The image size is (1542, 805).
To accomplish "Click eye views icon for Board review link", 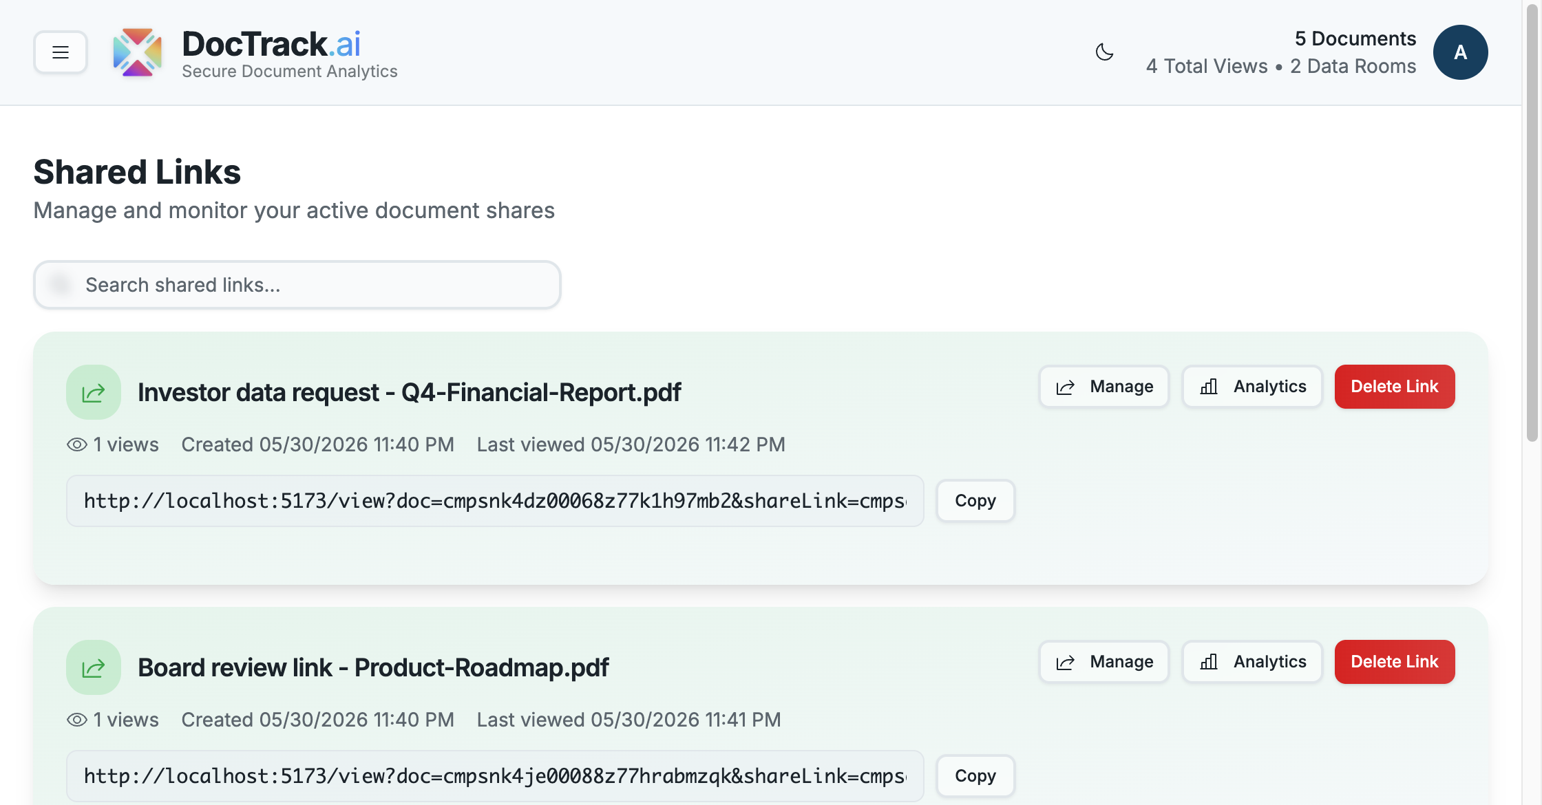I will point(77,720).
